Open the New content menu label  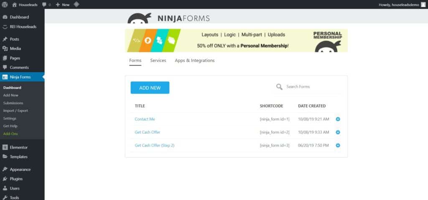tap(66, 5)
